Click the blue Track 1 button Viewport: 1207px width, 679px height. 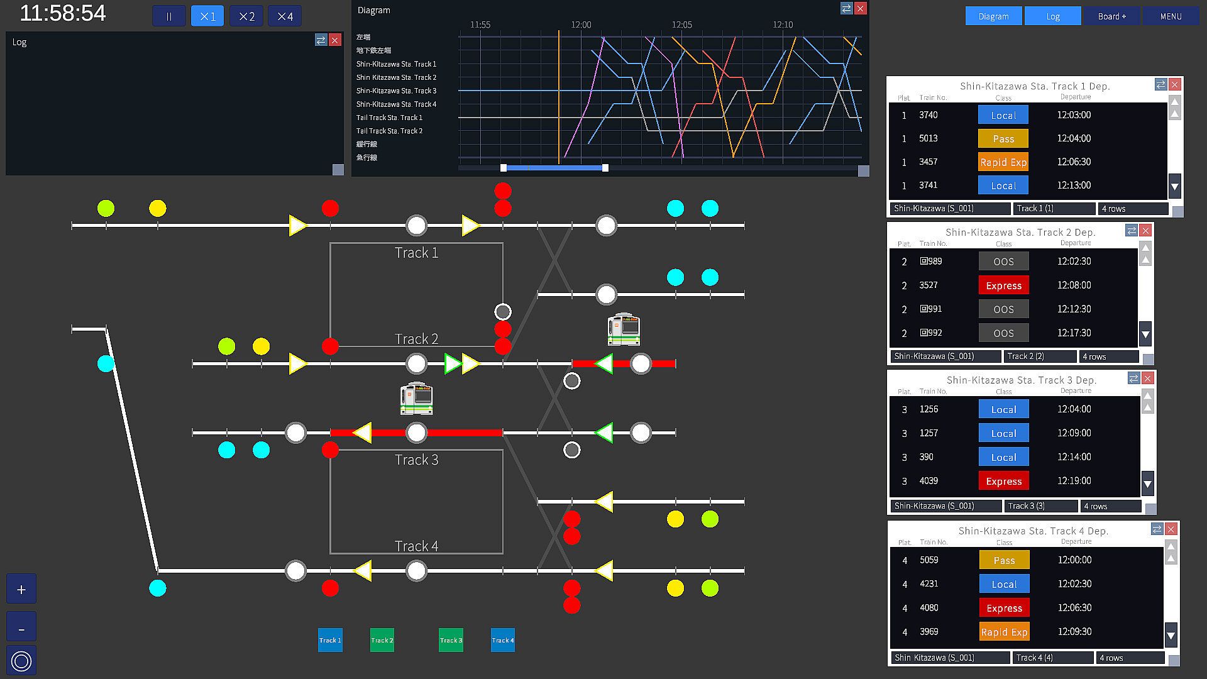330,640
